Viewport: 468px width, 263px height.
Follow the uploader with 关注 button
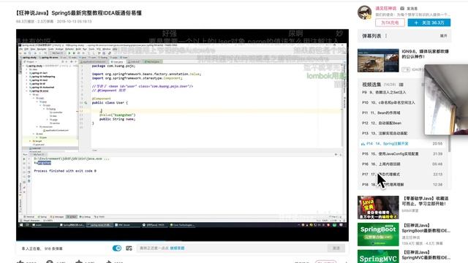[429, 23]
